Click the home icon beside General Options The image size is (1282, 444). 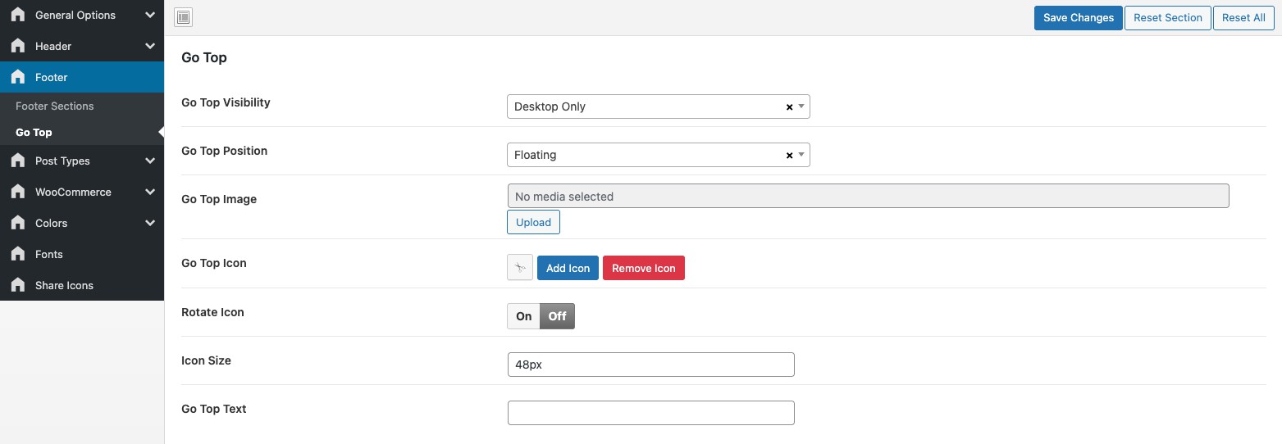pyautogui.click(x=18, y=15)
